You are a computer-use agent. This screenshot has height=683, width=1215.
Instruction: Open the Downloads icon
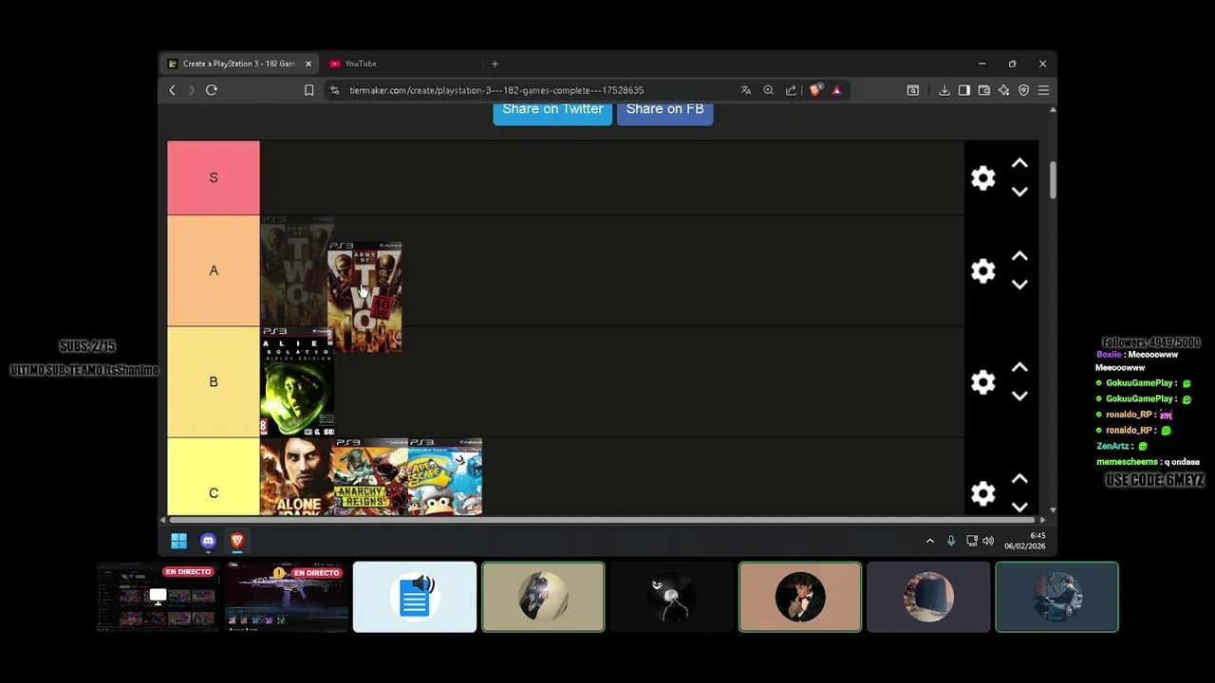coord(944,90)
